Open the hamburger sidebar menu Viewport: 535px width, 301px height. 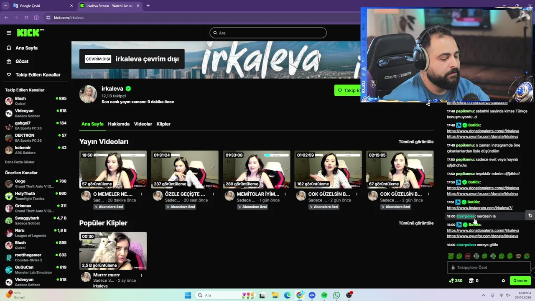(9, 33)
